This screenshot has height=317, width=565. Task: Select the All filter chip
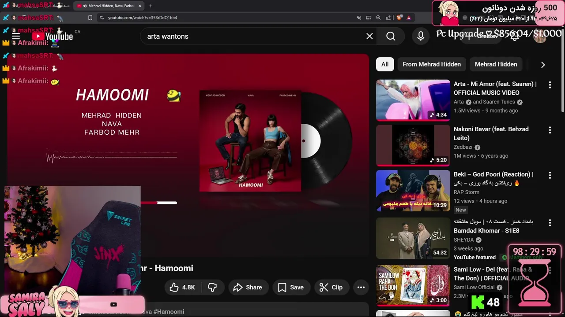point(385,64)
